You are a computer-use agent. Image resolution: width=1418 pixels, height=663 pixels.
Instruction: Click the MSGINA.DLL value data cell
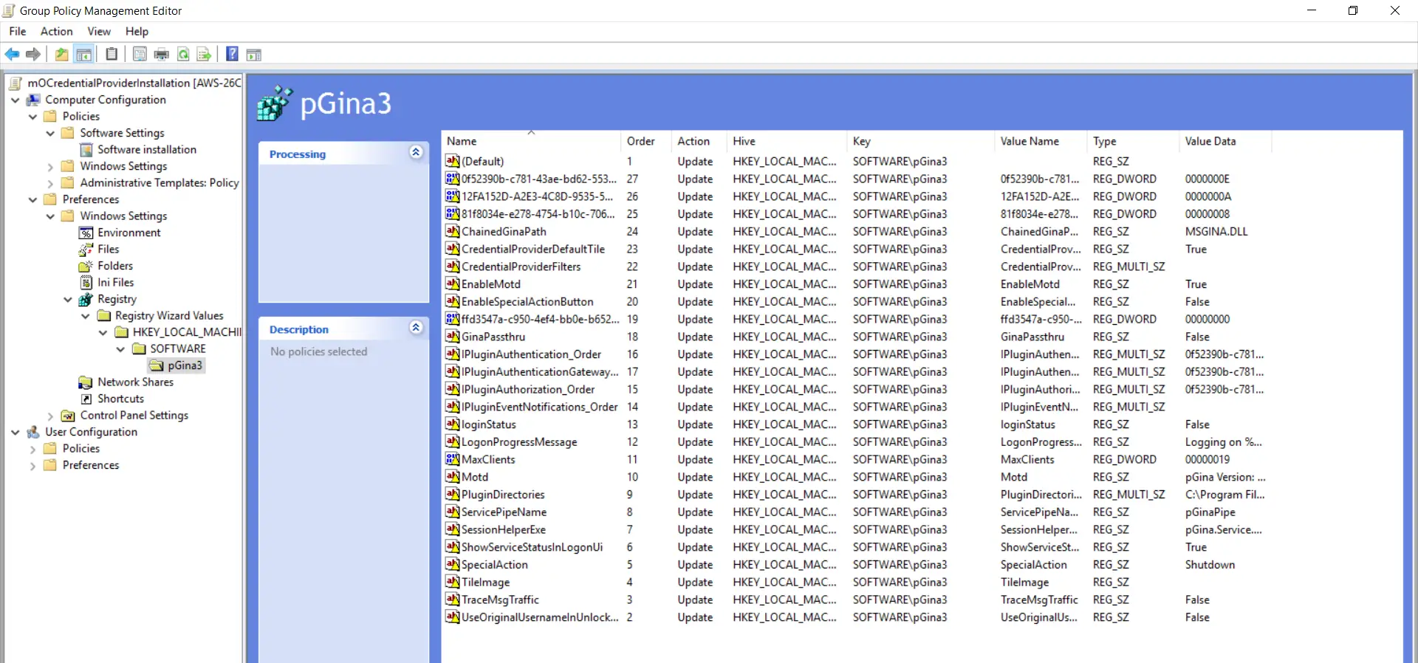coord(1216,231)
